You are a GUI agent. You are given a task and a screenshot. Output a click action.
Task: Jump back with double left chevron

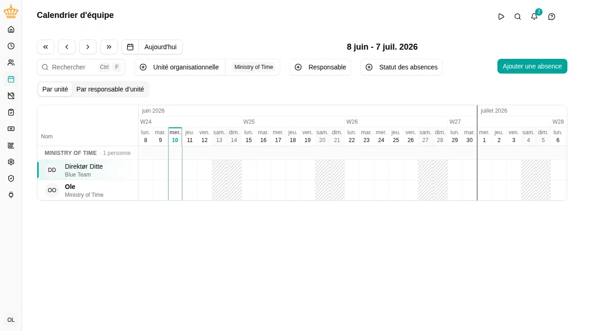[x=46, y=47]
